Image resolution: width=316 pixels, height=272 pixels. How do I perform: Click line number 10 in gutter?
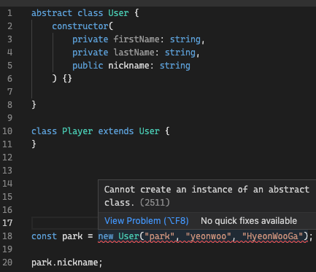(7, 131)
